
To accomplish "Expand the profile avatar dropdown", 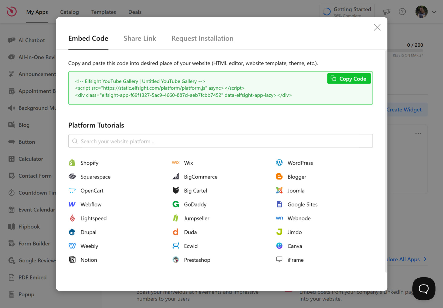I will 421,12.
